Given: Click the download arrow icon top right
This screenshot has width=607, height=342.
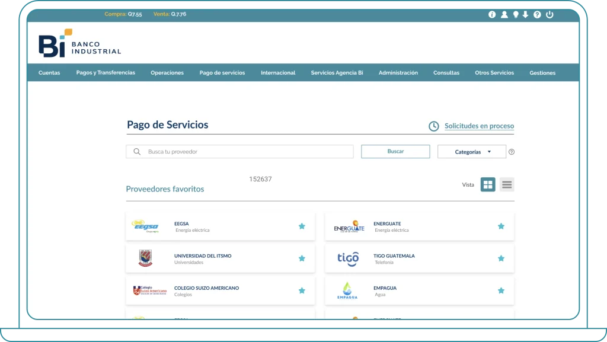Looking at the screenshot, I should coord(526,15).
